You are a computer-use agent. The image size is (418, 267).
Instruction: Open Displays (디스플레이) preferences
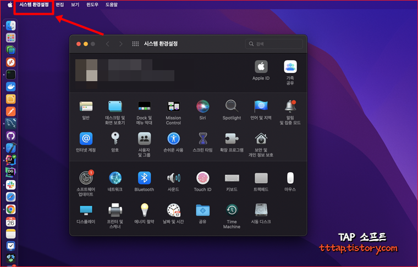pos(86,210)
